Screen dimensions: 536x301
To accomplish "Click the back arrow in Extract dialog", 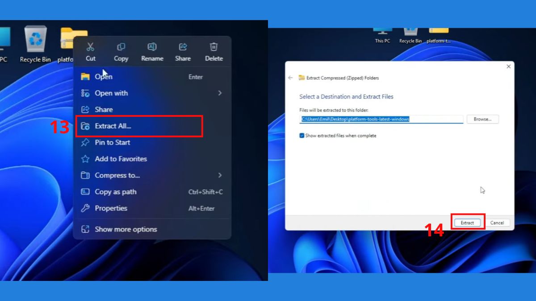I will coord(290,78).
